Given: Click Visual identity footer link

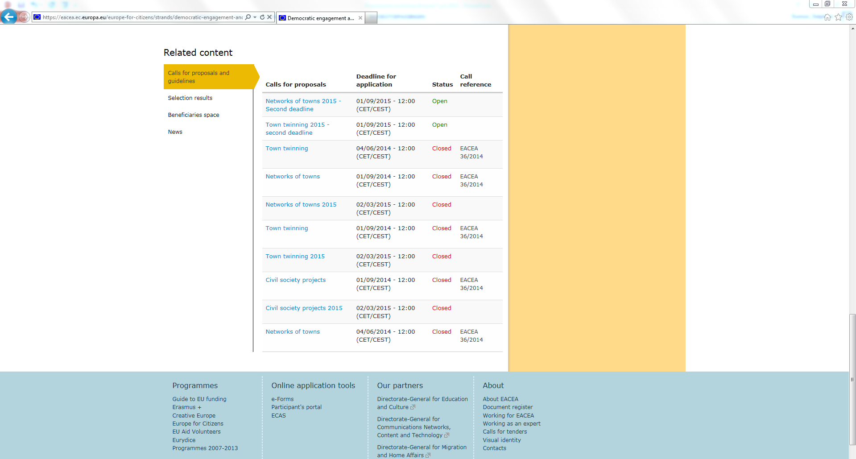Looking at the screenshot, I should [502, 440].
